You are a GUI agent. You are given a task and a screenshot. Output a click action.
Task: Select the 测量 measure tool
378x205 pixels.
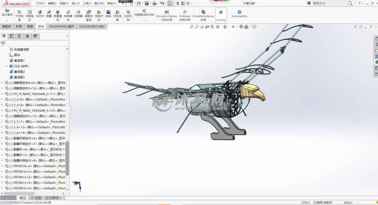(49, 14)
